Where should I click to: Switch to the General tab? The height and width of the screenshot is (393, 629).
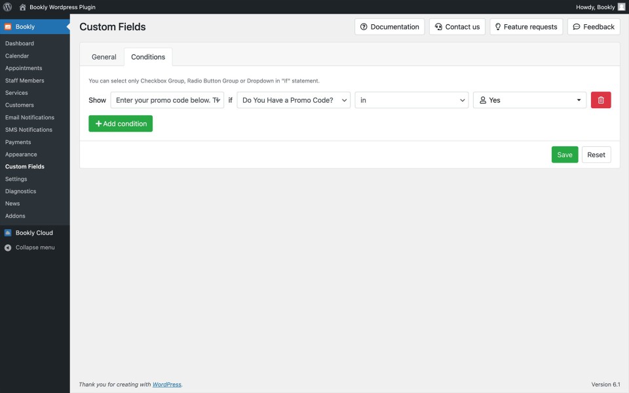[x=104, y=57]
